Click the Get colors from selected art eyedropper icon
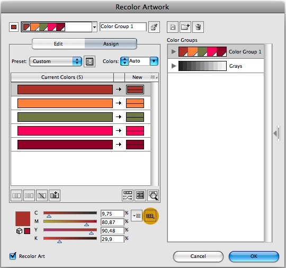The height and width of the screenshot is (268, 286). (154, 27)
